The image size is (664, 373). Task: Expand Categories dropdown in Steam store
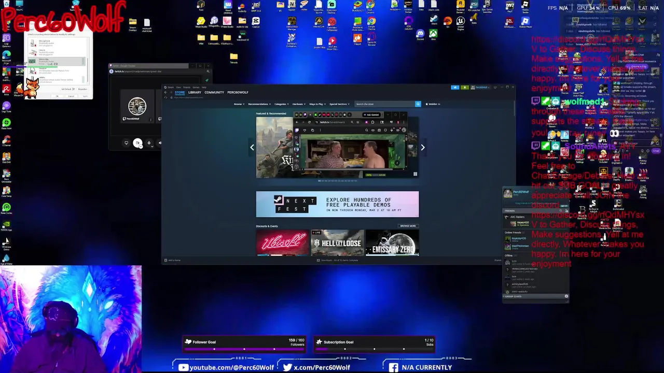[x=282, y=104]
